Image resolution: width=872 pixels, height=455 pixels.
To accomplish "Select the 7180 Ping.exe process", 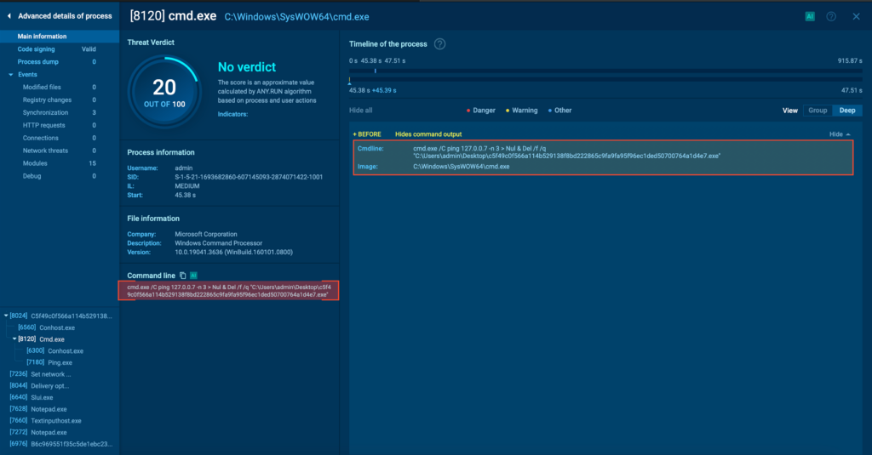I will point(59,362).
